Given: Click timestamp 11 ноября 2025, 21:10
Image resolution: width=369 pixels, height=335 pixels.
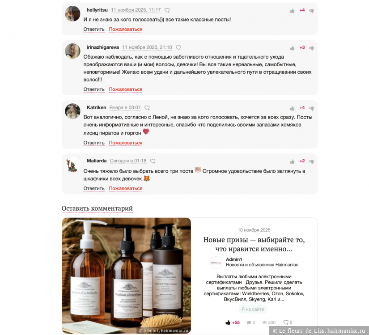Looking at the screenshot, I should point(147,47).
